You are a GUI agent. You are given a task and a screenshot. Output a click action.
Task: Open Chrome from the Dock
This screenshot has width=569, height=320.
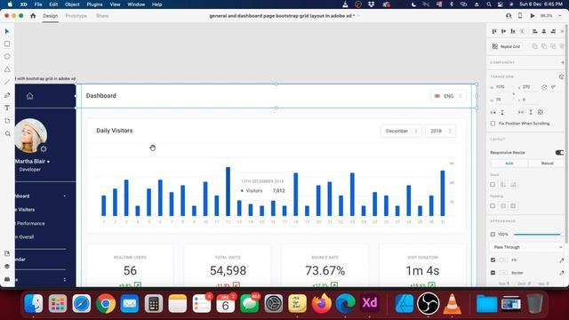point(106,303)
